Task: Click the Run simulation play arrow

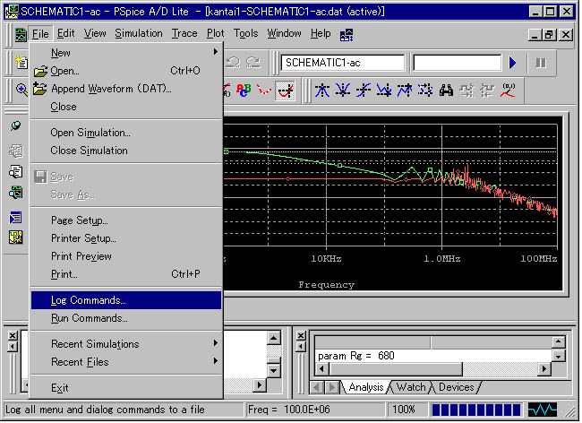Action: [512, 63]
